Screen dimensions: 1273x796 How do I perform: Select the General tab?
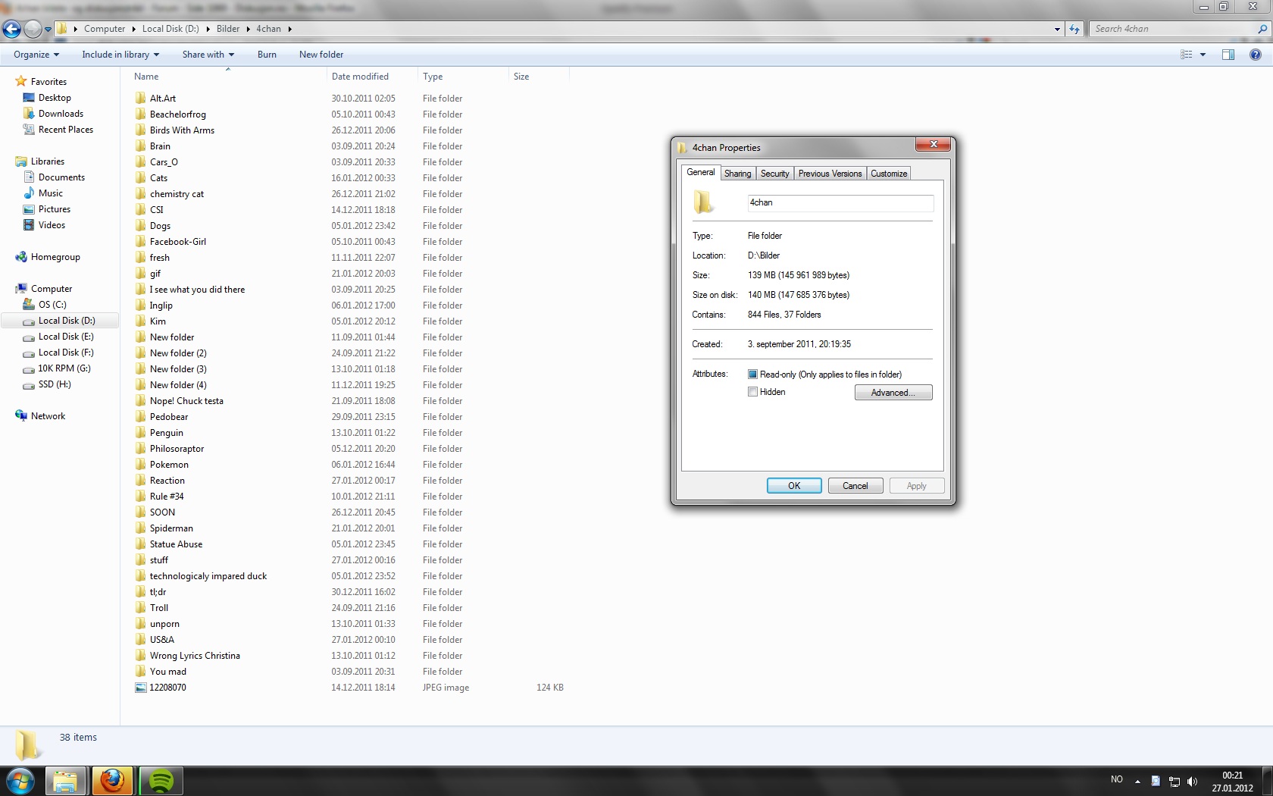(700, 172)
